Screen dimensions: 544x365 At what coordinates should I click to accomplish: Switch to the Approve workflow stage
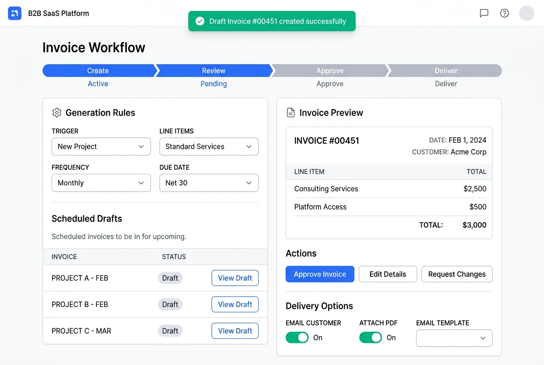coord(330,70)
